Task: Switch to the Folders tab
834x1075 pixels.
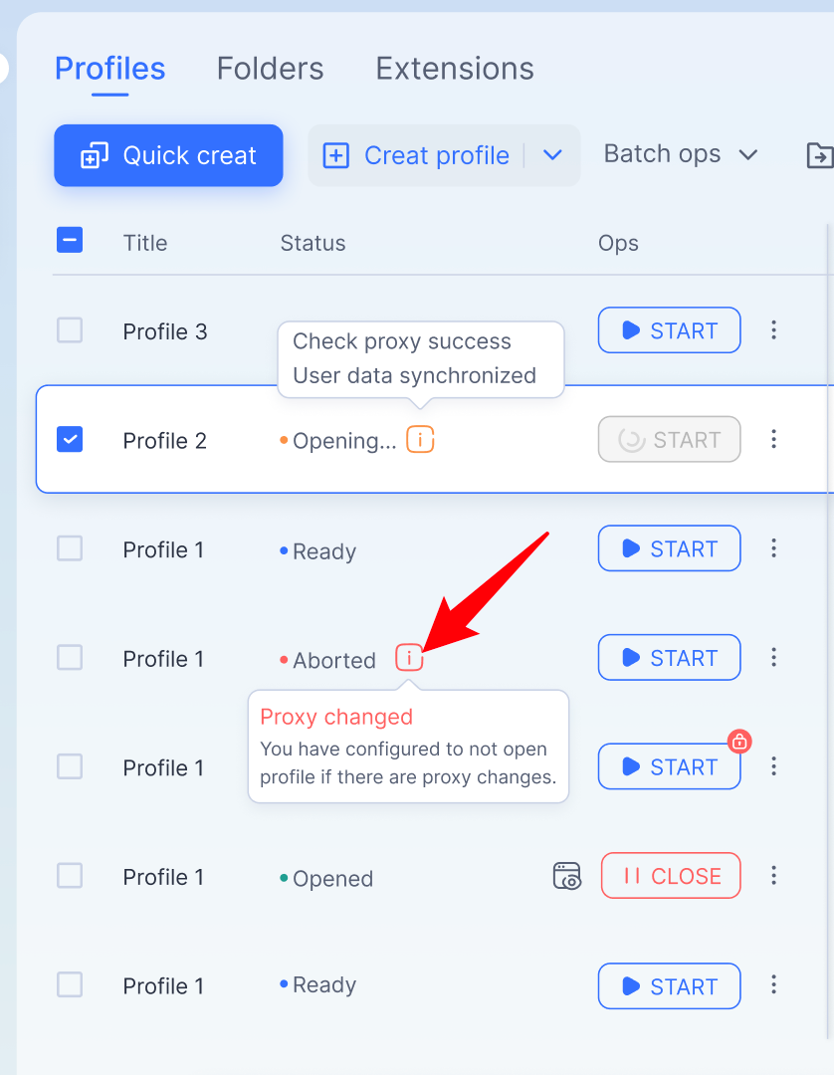Action: click(270, 69)
